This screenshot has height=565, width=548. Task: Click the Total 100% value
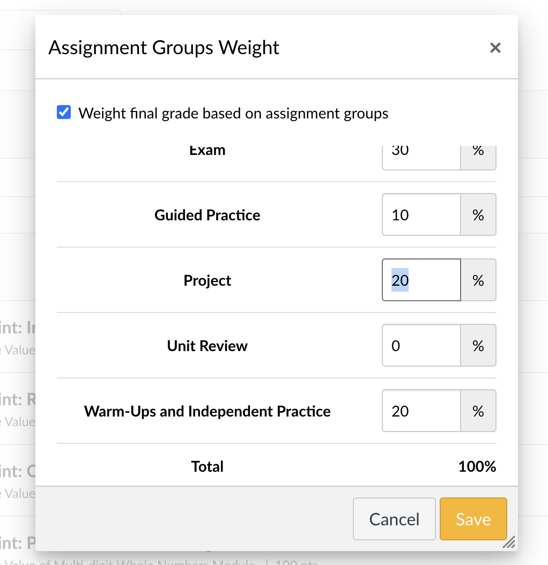(477, 466)
